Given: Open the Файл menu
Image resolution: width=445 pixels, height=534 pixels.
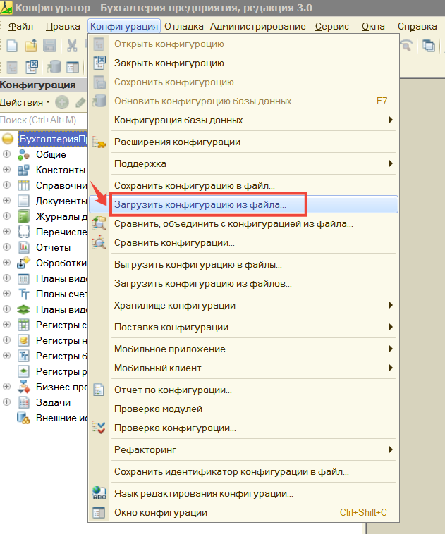Looking at the screenshot, I should tap(20, 26).
